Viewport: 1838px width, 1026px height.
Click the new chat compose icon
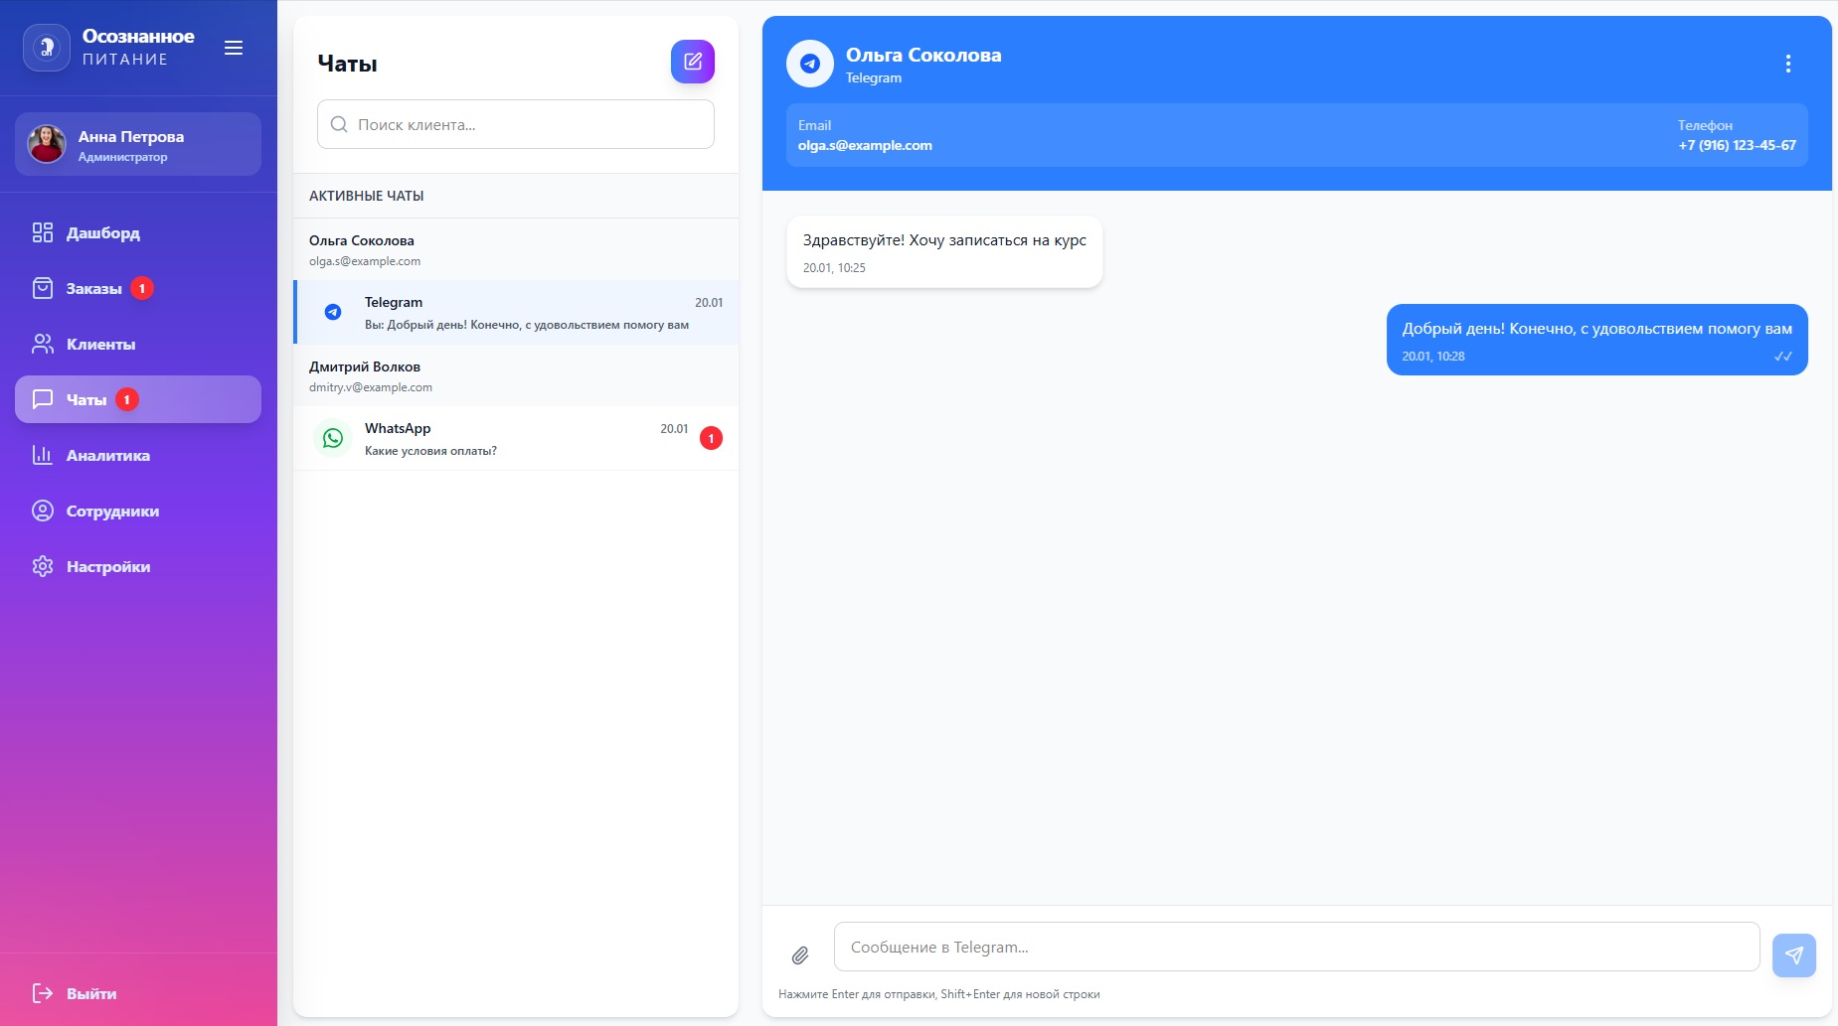pyautogui.click(x=692, y=62)
